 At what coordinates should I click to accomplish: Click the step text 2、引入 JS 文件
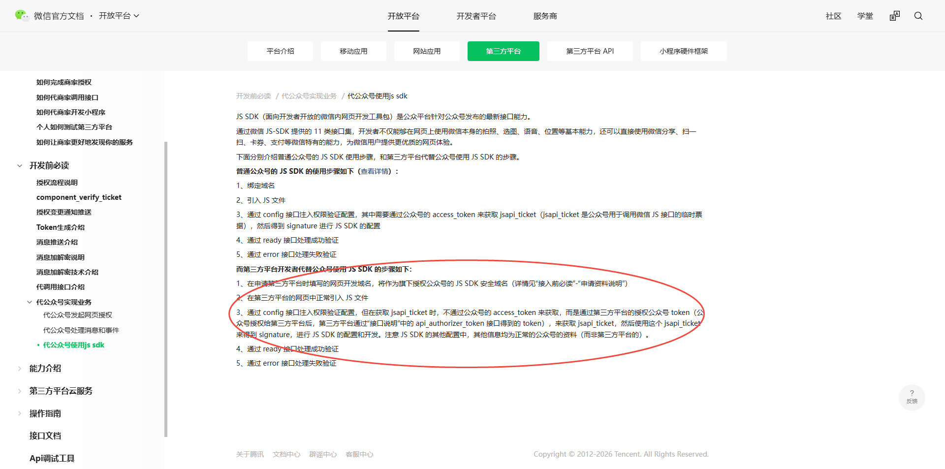click(x=261, y=200)
